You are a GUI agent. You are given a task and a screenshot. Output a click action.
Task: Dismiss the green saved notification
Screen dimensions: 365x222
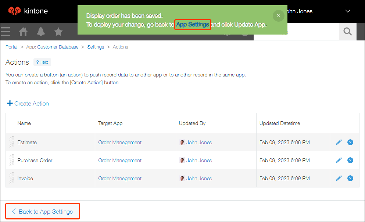click(278, 16)
